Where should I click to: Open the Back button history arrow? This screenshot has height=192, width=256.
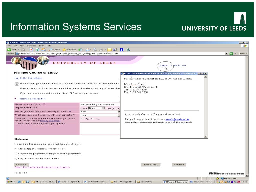point(18,50)
